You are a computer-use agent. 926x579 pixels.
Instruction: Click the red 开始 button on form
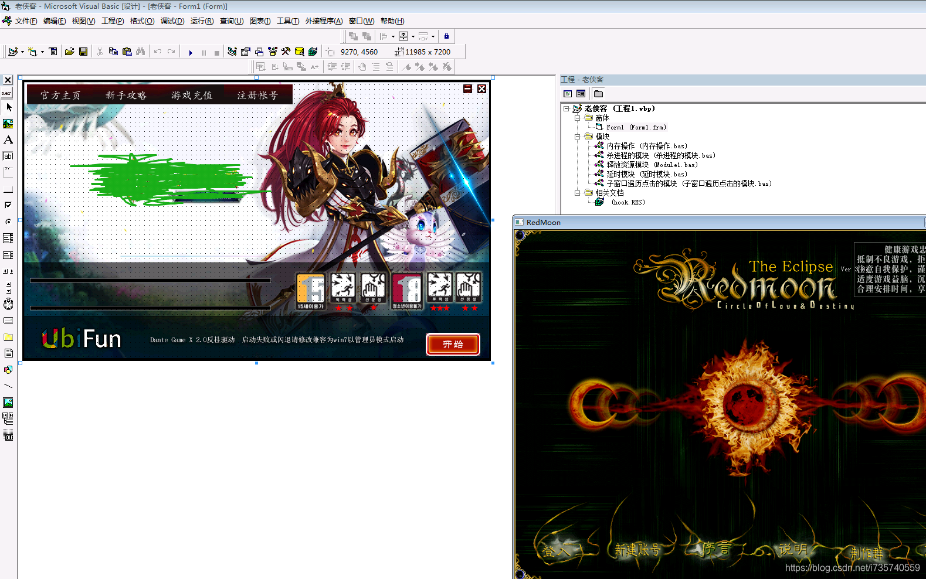pyautogui.click(x=453, y=344)
